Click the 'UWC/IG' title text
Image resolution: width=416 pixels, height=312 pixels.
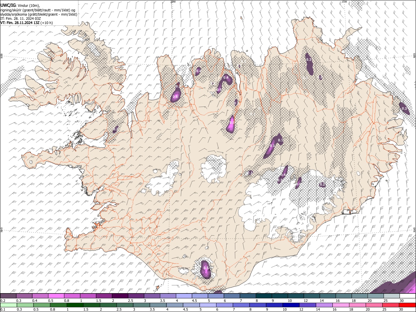coord(8,5)
